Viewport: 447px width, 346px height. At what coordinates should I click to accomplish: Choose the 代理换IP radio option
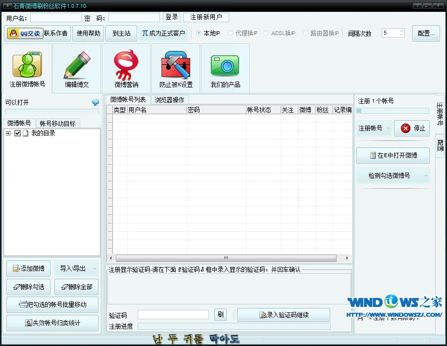(231, 33)
